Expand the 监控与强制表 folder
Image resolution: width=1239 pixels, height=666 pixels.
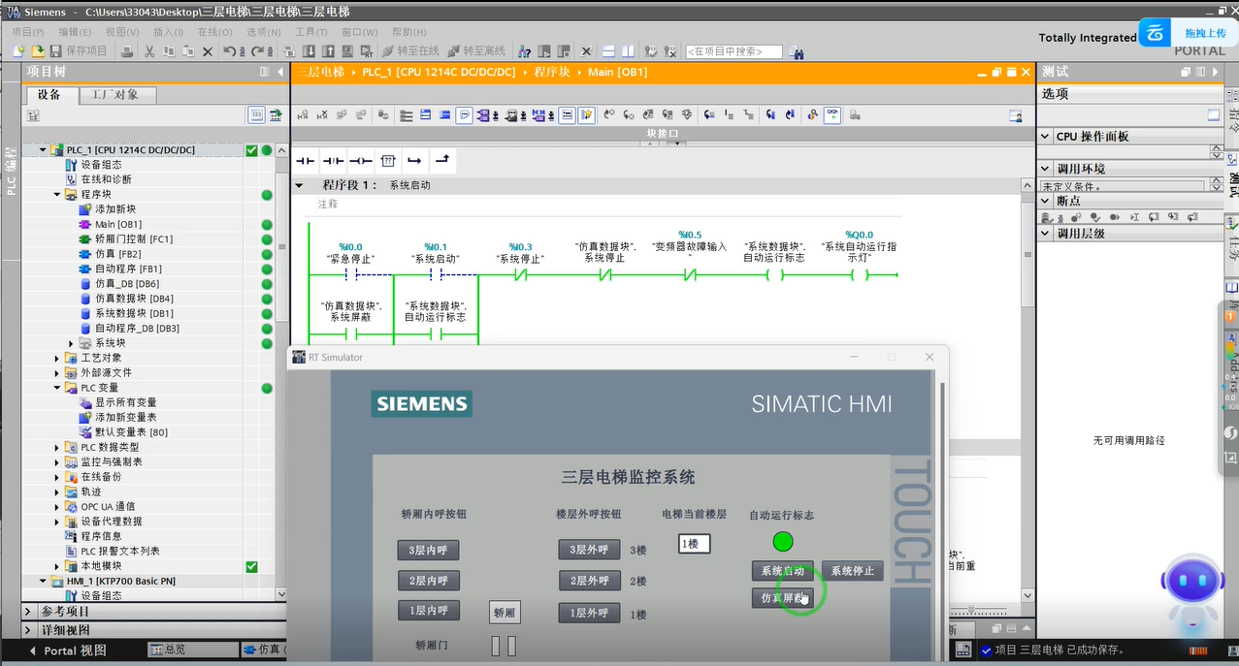point(57,462)
